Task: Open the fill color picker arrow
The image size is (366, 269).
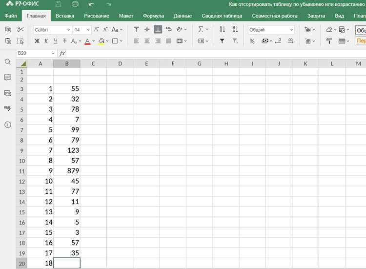Action: click(x=107, y=41)
